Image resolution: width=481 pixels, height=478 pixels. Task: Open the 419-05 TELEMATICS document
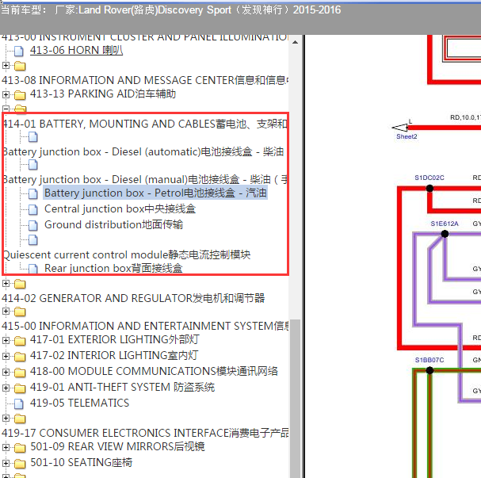point(80,403)
